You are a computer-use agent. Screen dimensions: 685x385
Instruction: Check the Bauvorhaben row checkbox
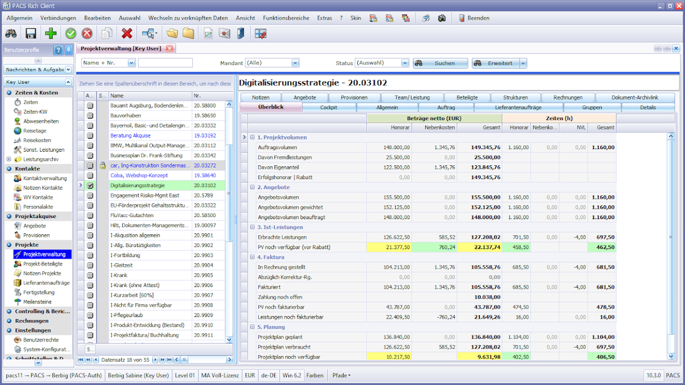[90, 115]
